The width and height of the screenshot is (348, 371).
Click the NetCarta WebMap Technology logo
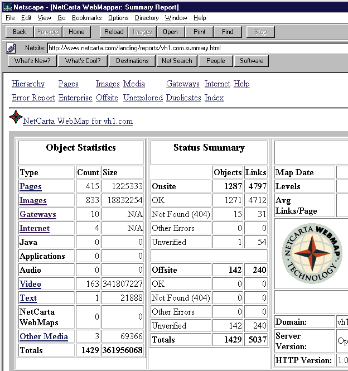pyautogui.click(x=312, y=253)
